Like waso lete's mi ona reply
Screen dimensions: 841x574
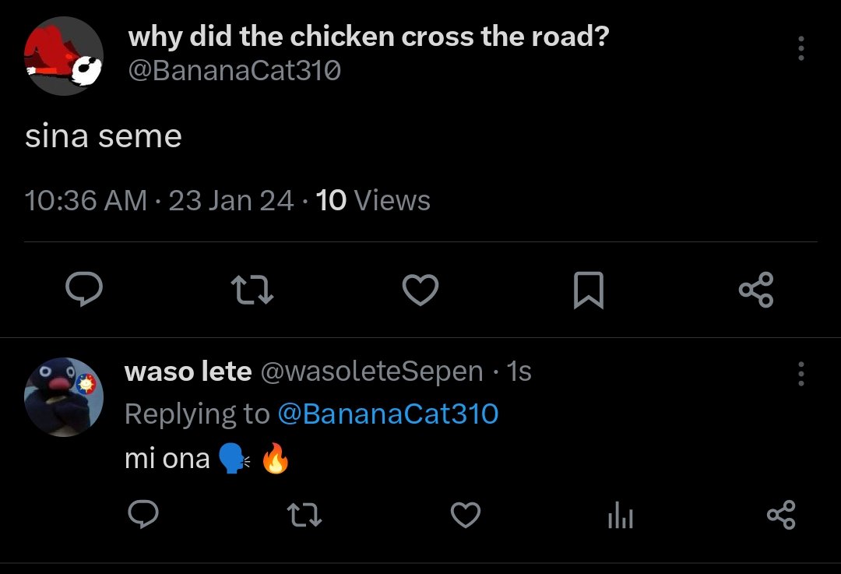point(466,515)
